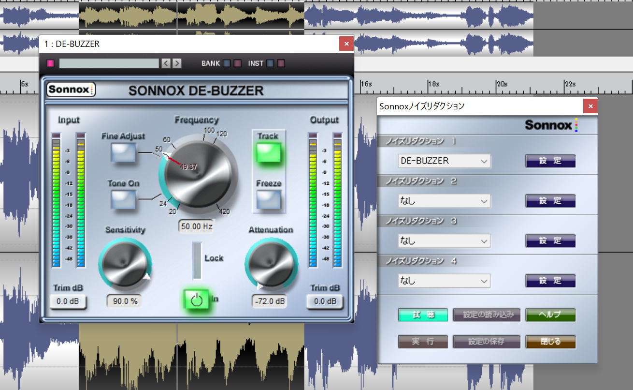Click the -72.0 dB attenuation value field
Image resolution: width=633 pixels, height=390 pixels.
click(269, 301)
